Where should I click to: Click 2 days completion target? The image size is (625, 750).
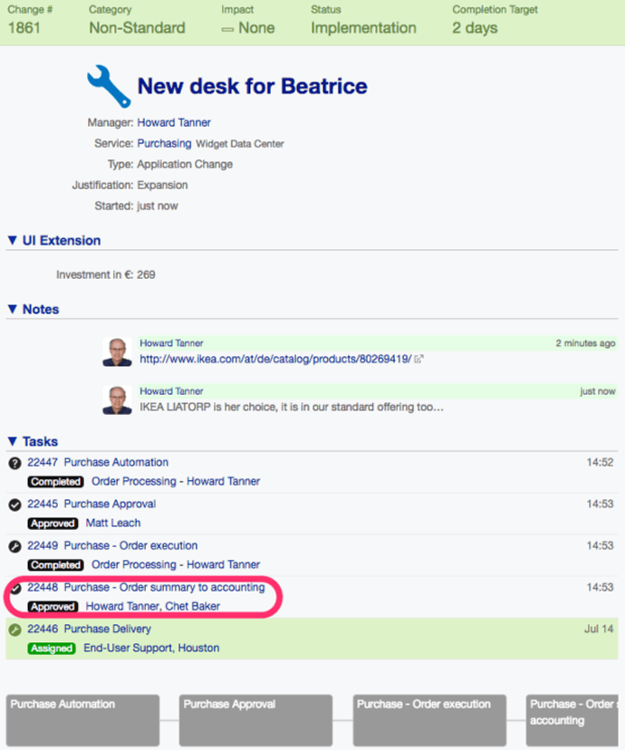pos(475,28)
